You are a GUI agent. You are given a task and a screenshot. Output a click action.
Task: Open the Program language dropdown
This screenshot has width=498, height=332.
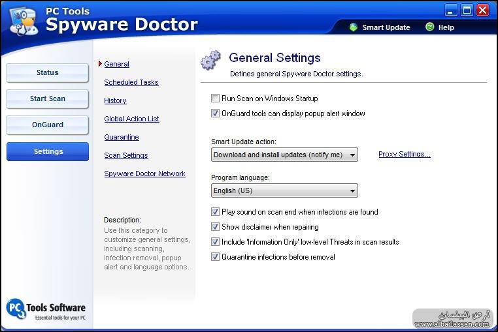pos(284,190)
